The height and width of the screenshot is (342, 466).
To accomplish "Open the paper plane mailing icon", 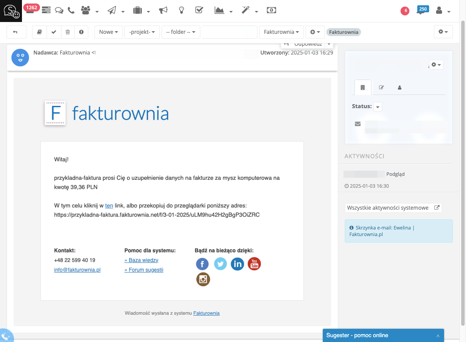I will pos(112,11).
